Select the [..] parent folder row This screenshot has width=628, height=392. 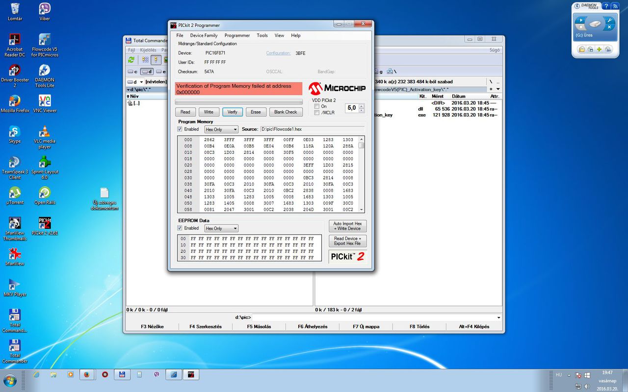coord(219,103)
